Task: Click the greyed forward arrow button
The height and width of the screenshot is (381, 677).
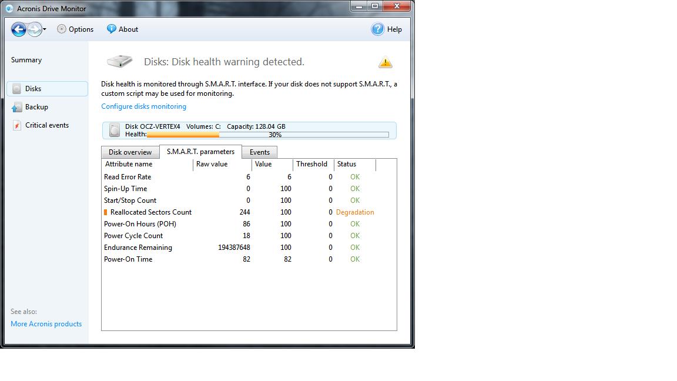Action: [x=35, y=29]
